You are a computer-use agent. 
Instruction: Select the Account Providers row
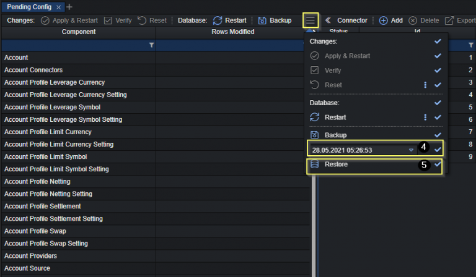click(x=156, y=256)
